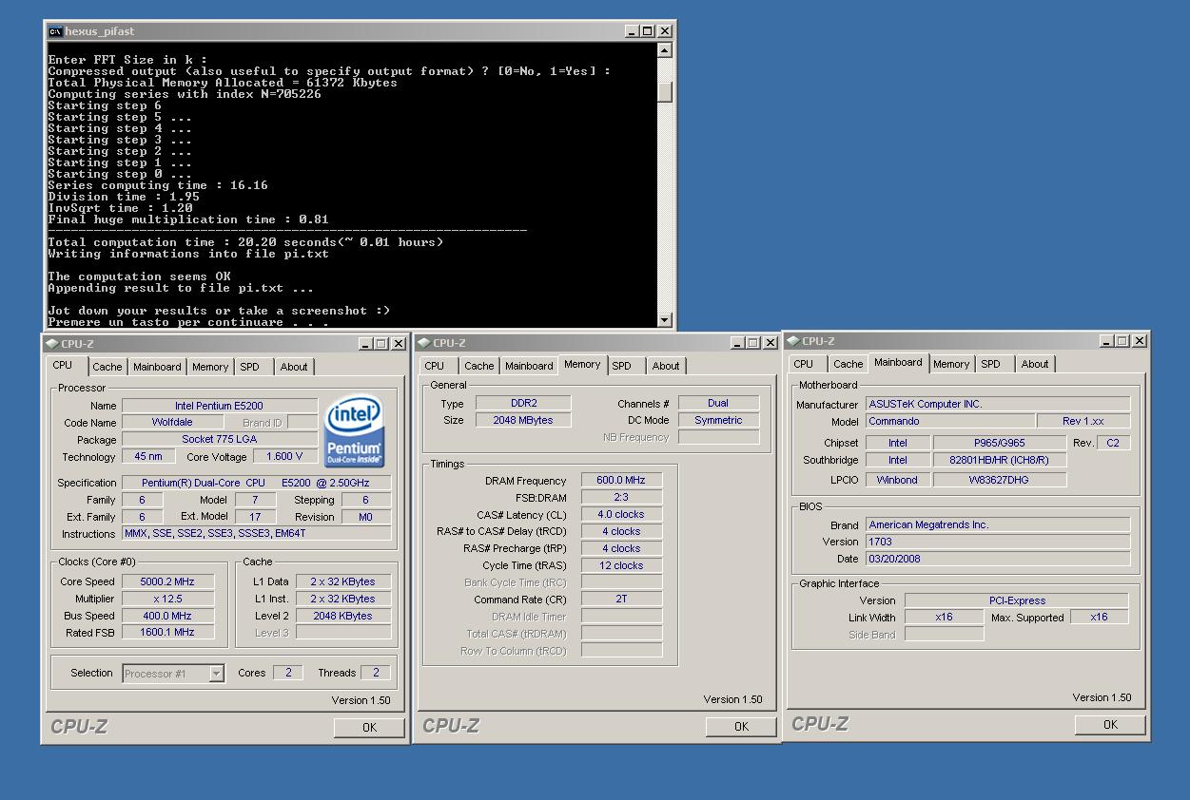
Task: Click the Instructions field MMX, SSE list
Action: coord(256,534)
